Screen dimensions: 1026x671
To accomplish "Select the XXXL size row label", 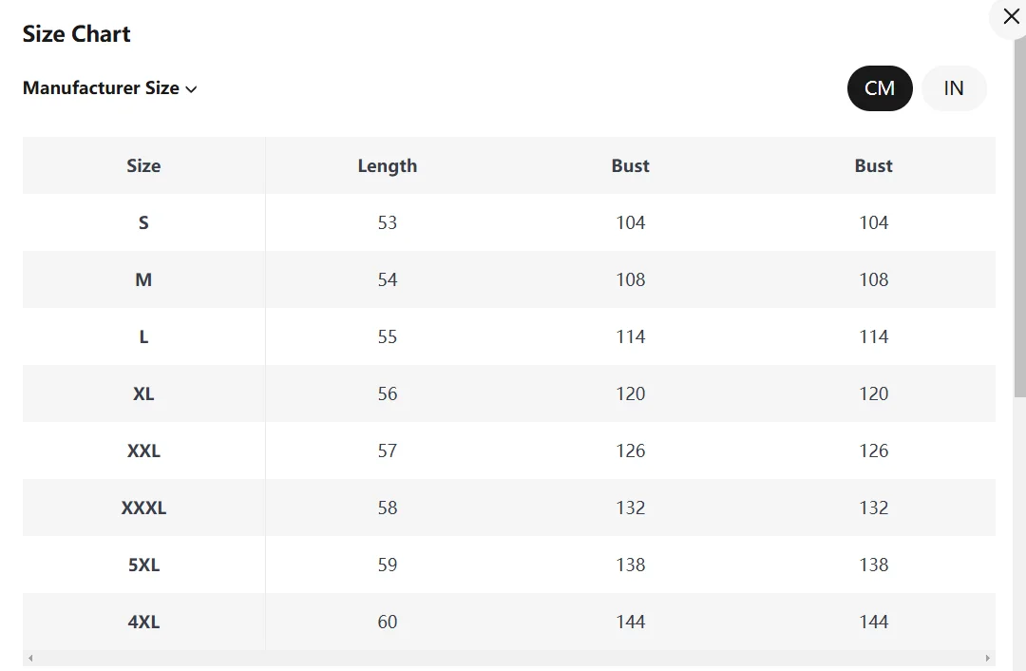I will (x=144, y=508).
